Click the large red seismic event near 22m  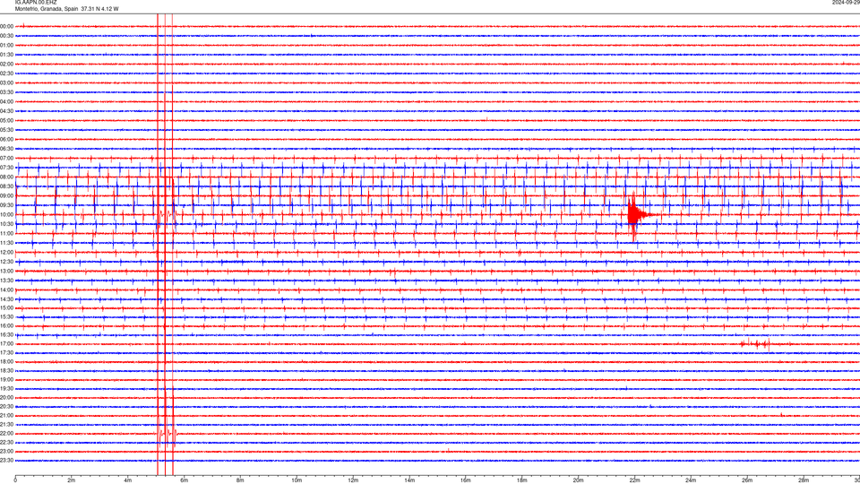[635, 215]
